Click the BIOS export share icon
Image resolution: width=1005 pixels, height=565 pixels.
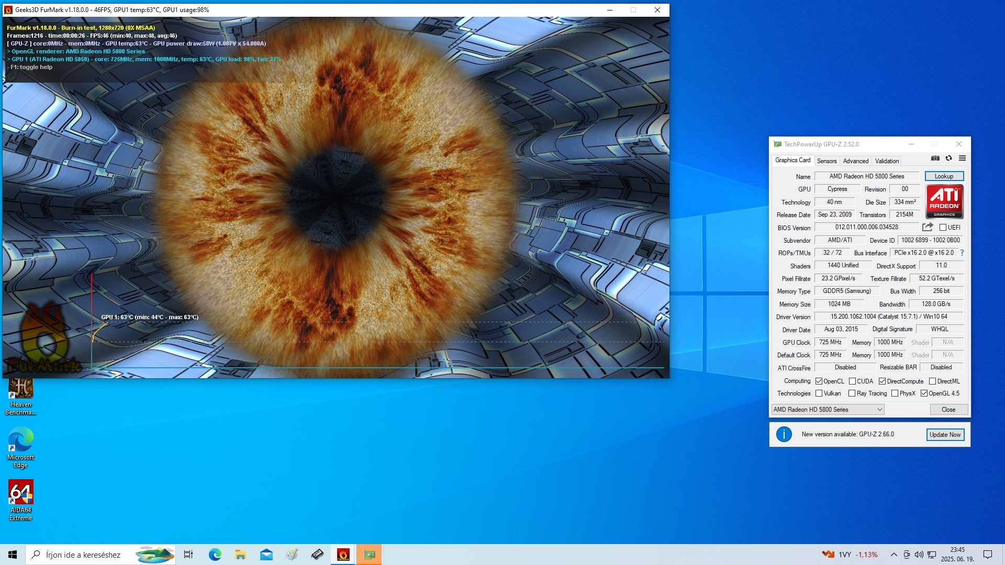click(928, 227)
